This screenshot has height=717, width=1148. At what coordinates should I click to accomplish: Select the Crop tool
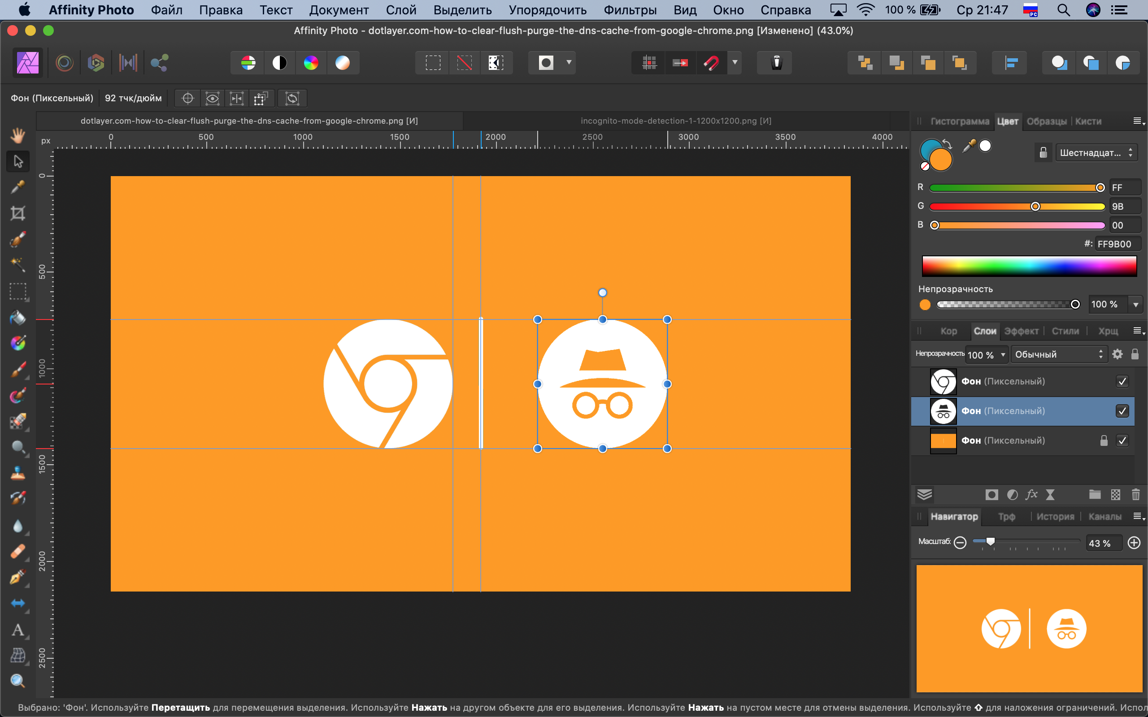click(17, 213)
